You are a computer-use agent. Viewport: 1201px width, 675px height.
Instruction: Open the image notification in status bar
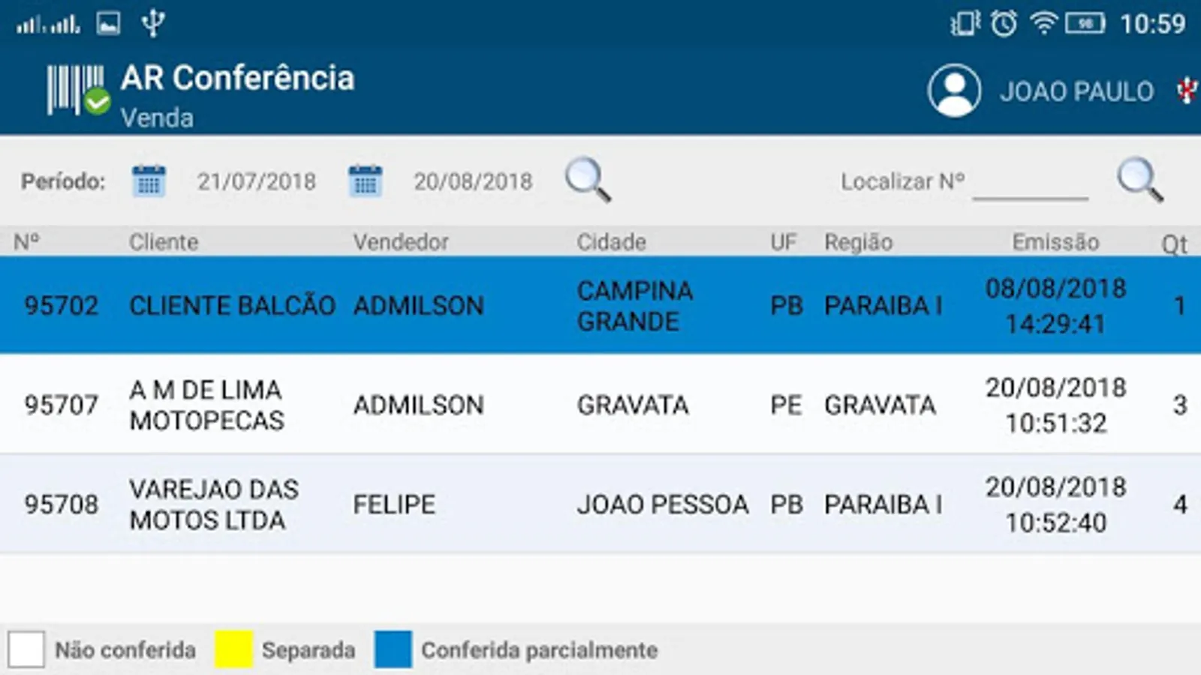pyautogui.click(x=108, y=24)
